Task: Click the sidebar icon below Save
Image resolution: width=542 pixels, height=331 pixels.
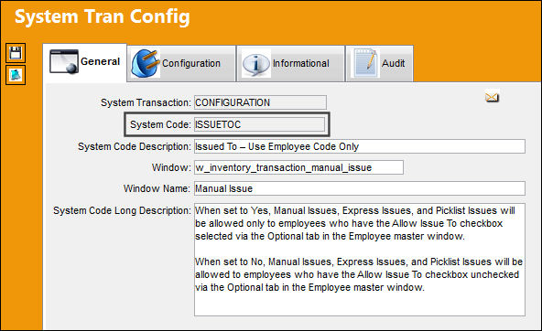Action: 16,75
